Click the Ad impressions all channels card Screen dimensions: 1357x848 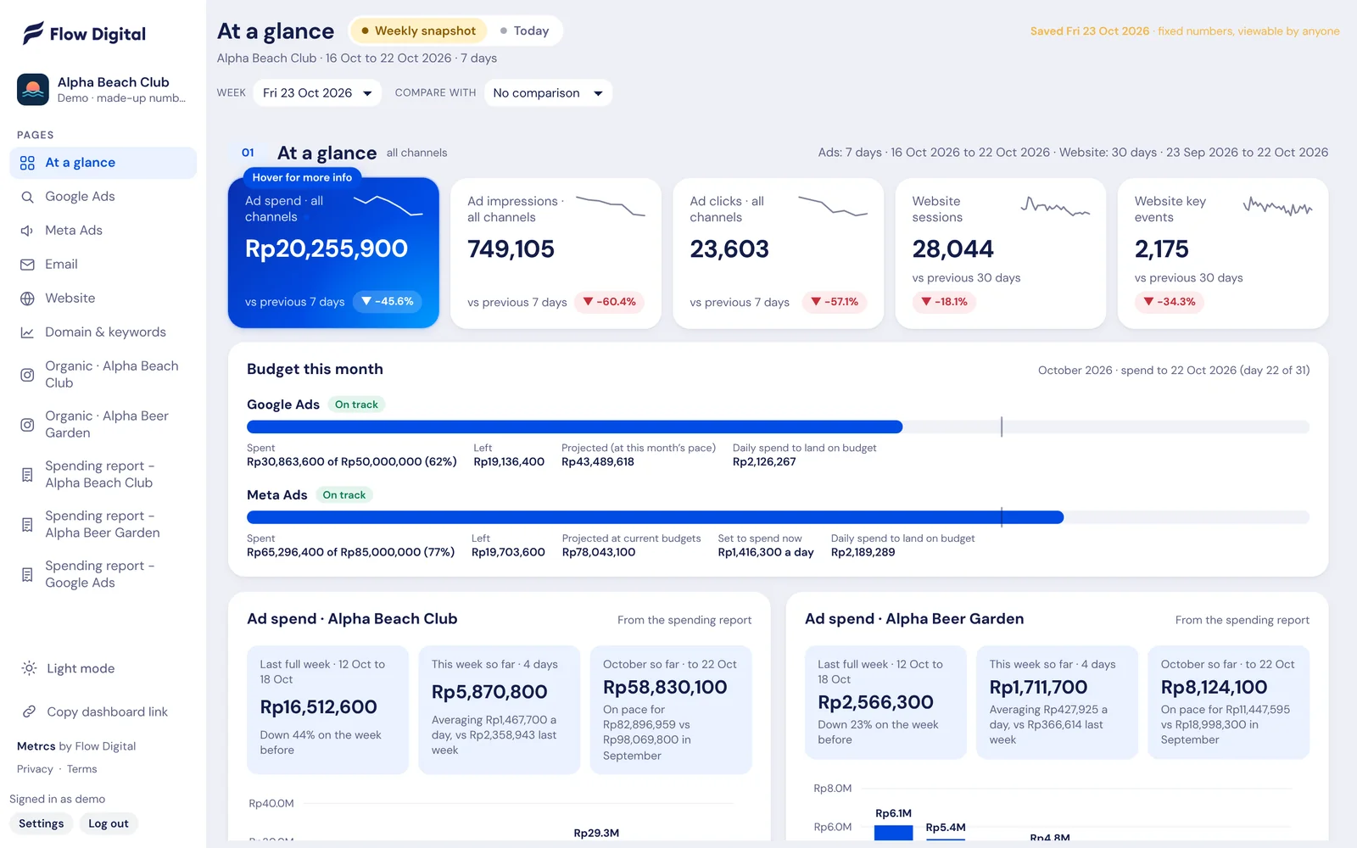point(556,253)
